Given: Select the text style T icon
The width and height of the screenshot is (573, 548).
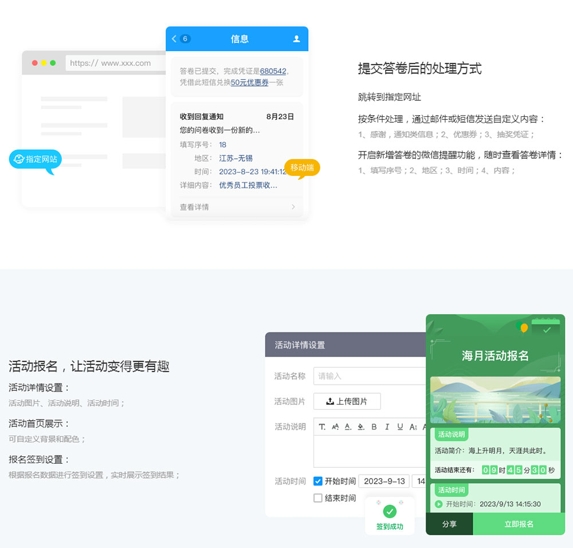Looking at the screenshot, I should coord(322,426).
